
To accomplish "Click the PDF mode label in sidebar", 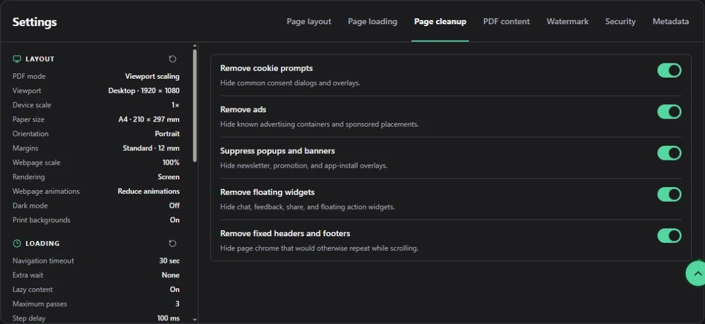I will 29,76.
